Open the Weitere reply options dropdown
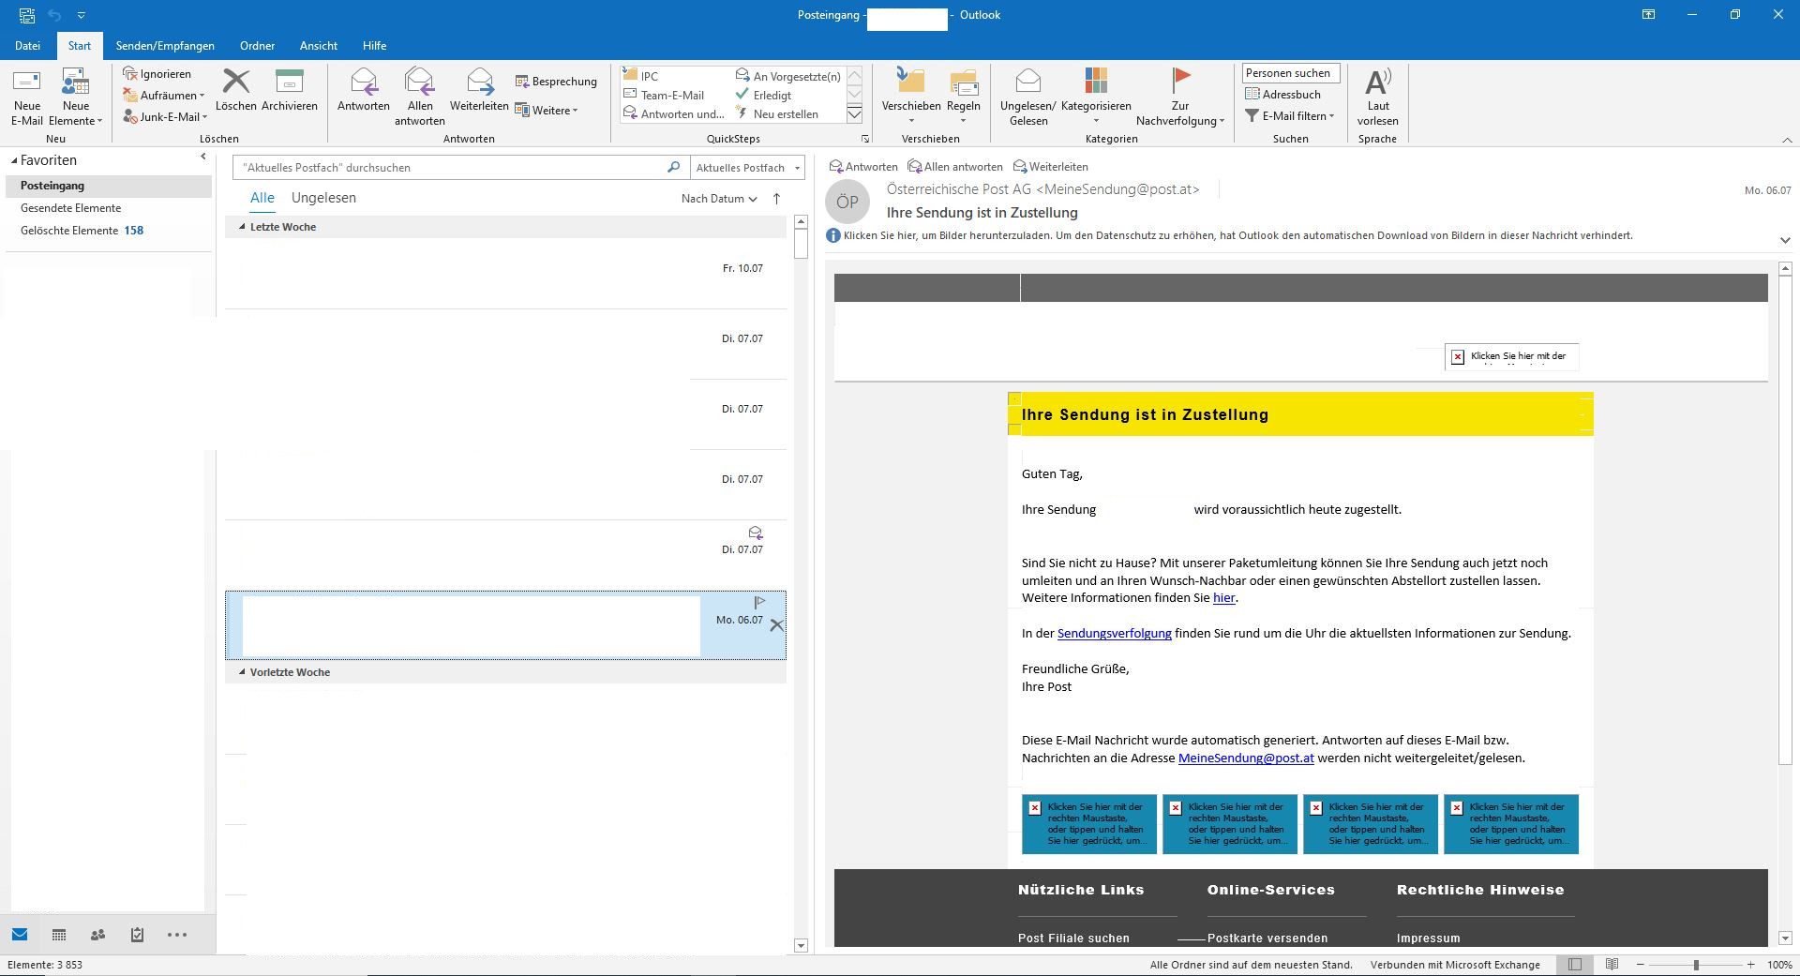1800x976 pixels. 547,111
